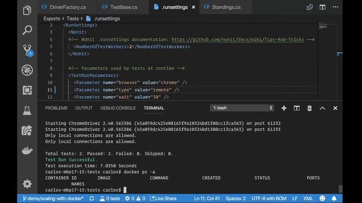The height and width of the screenshot is (203, 362).
Task: Click the 'docker ps -a' command text
Action: (139, 172)
